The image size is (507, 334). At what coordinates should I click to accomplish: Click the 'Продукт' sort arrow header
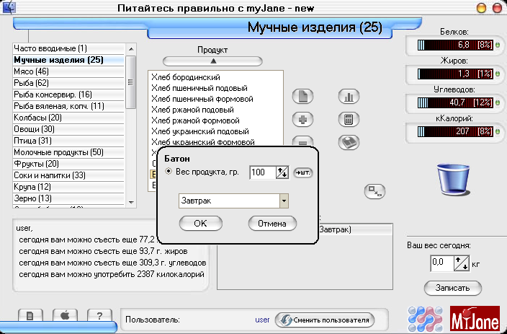click(212, 61)
